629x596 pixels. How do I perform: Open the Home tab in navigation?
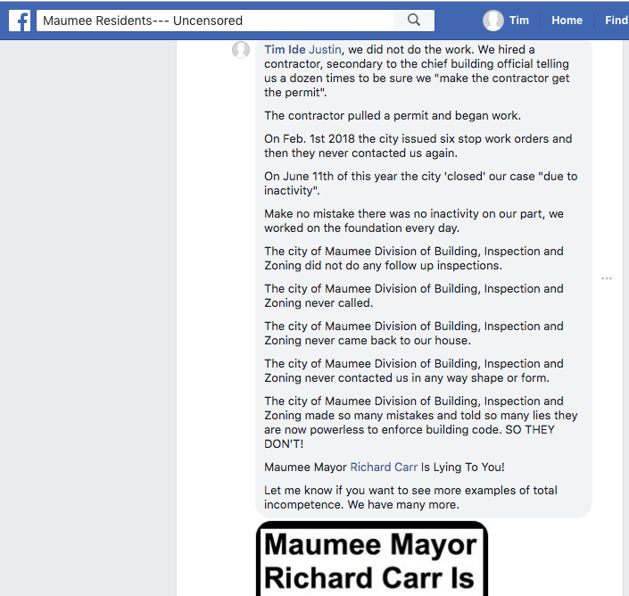coord(567,21)
